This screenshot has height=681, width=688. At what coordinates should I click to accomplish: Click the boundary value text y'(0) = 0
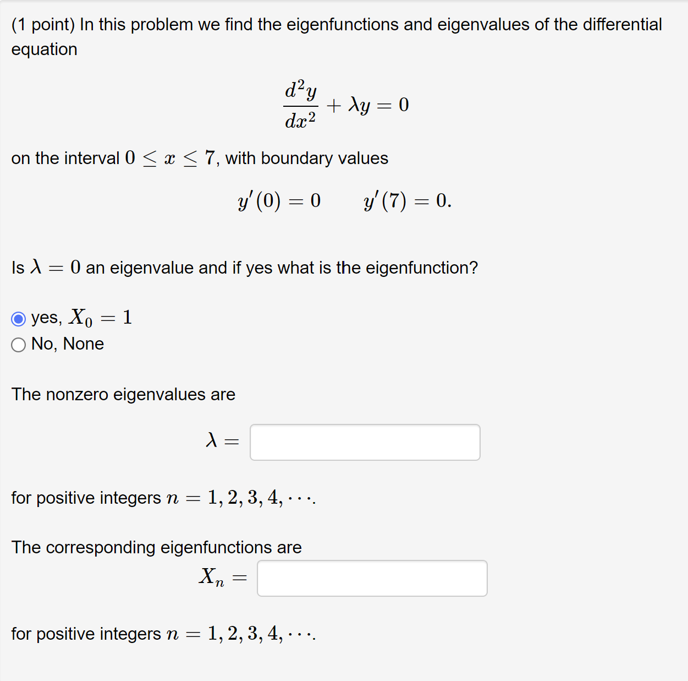[x=279, y=201]
